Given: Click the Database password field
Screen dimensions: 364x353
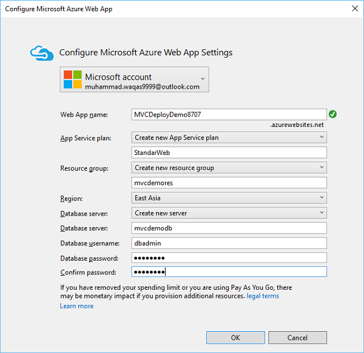Looking at the screenshot, I should coord(229,258).
